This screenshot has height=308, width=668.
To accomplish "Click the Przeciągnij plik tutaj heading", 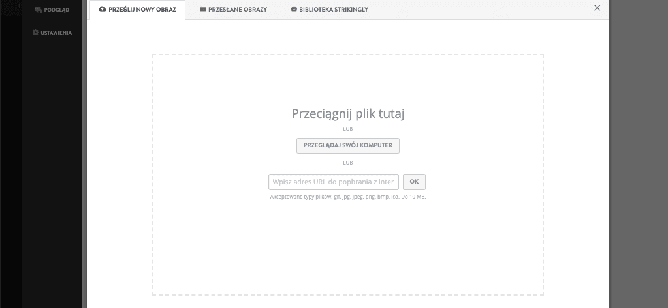I will pos(347,113).
